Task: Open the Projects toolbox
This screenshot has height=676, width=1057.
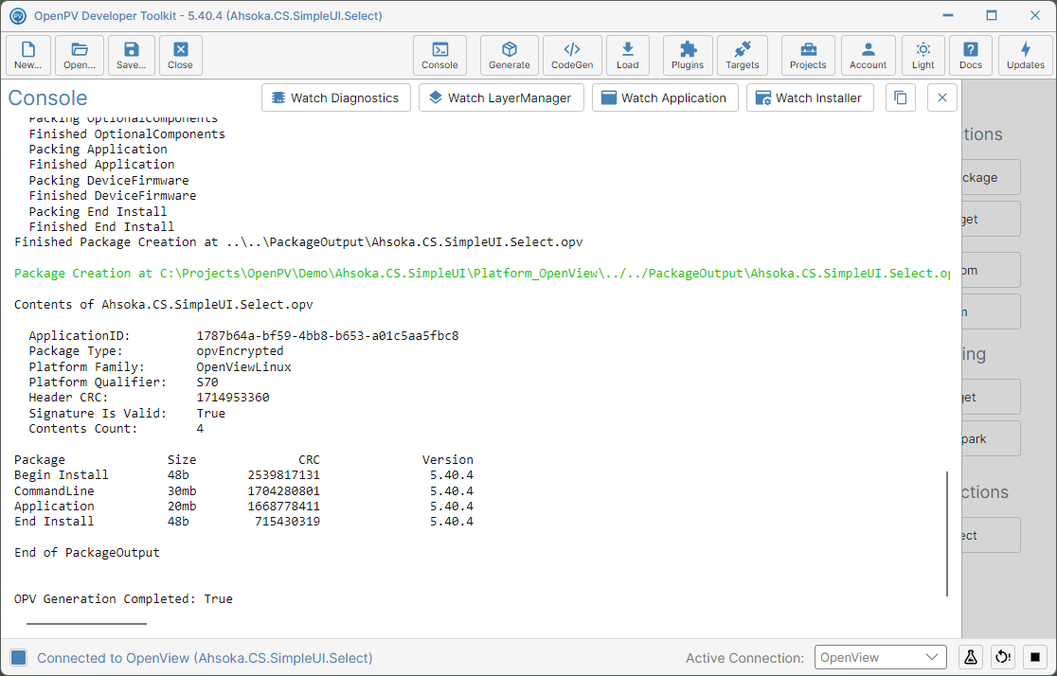Action: (x=808, y=55)
